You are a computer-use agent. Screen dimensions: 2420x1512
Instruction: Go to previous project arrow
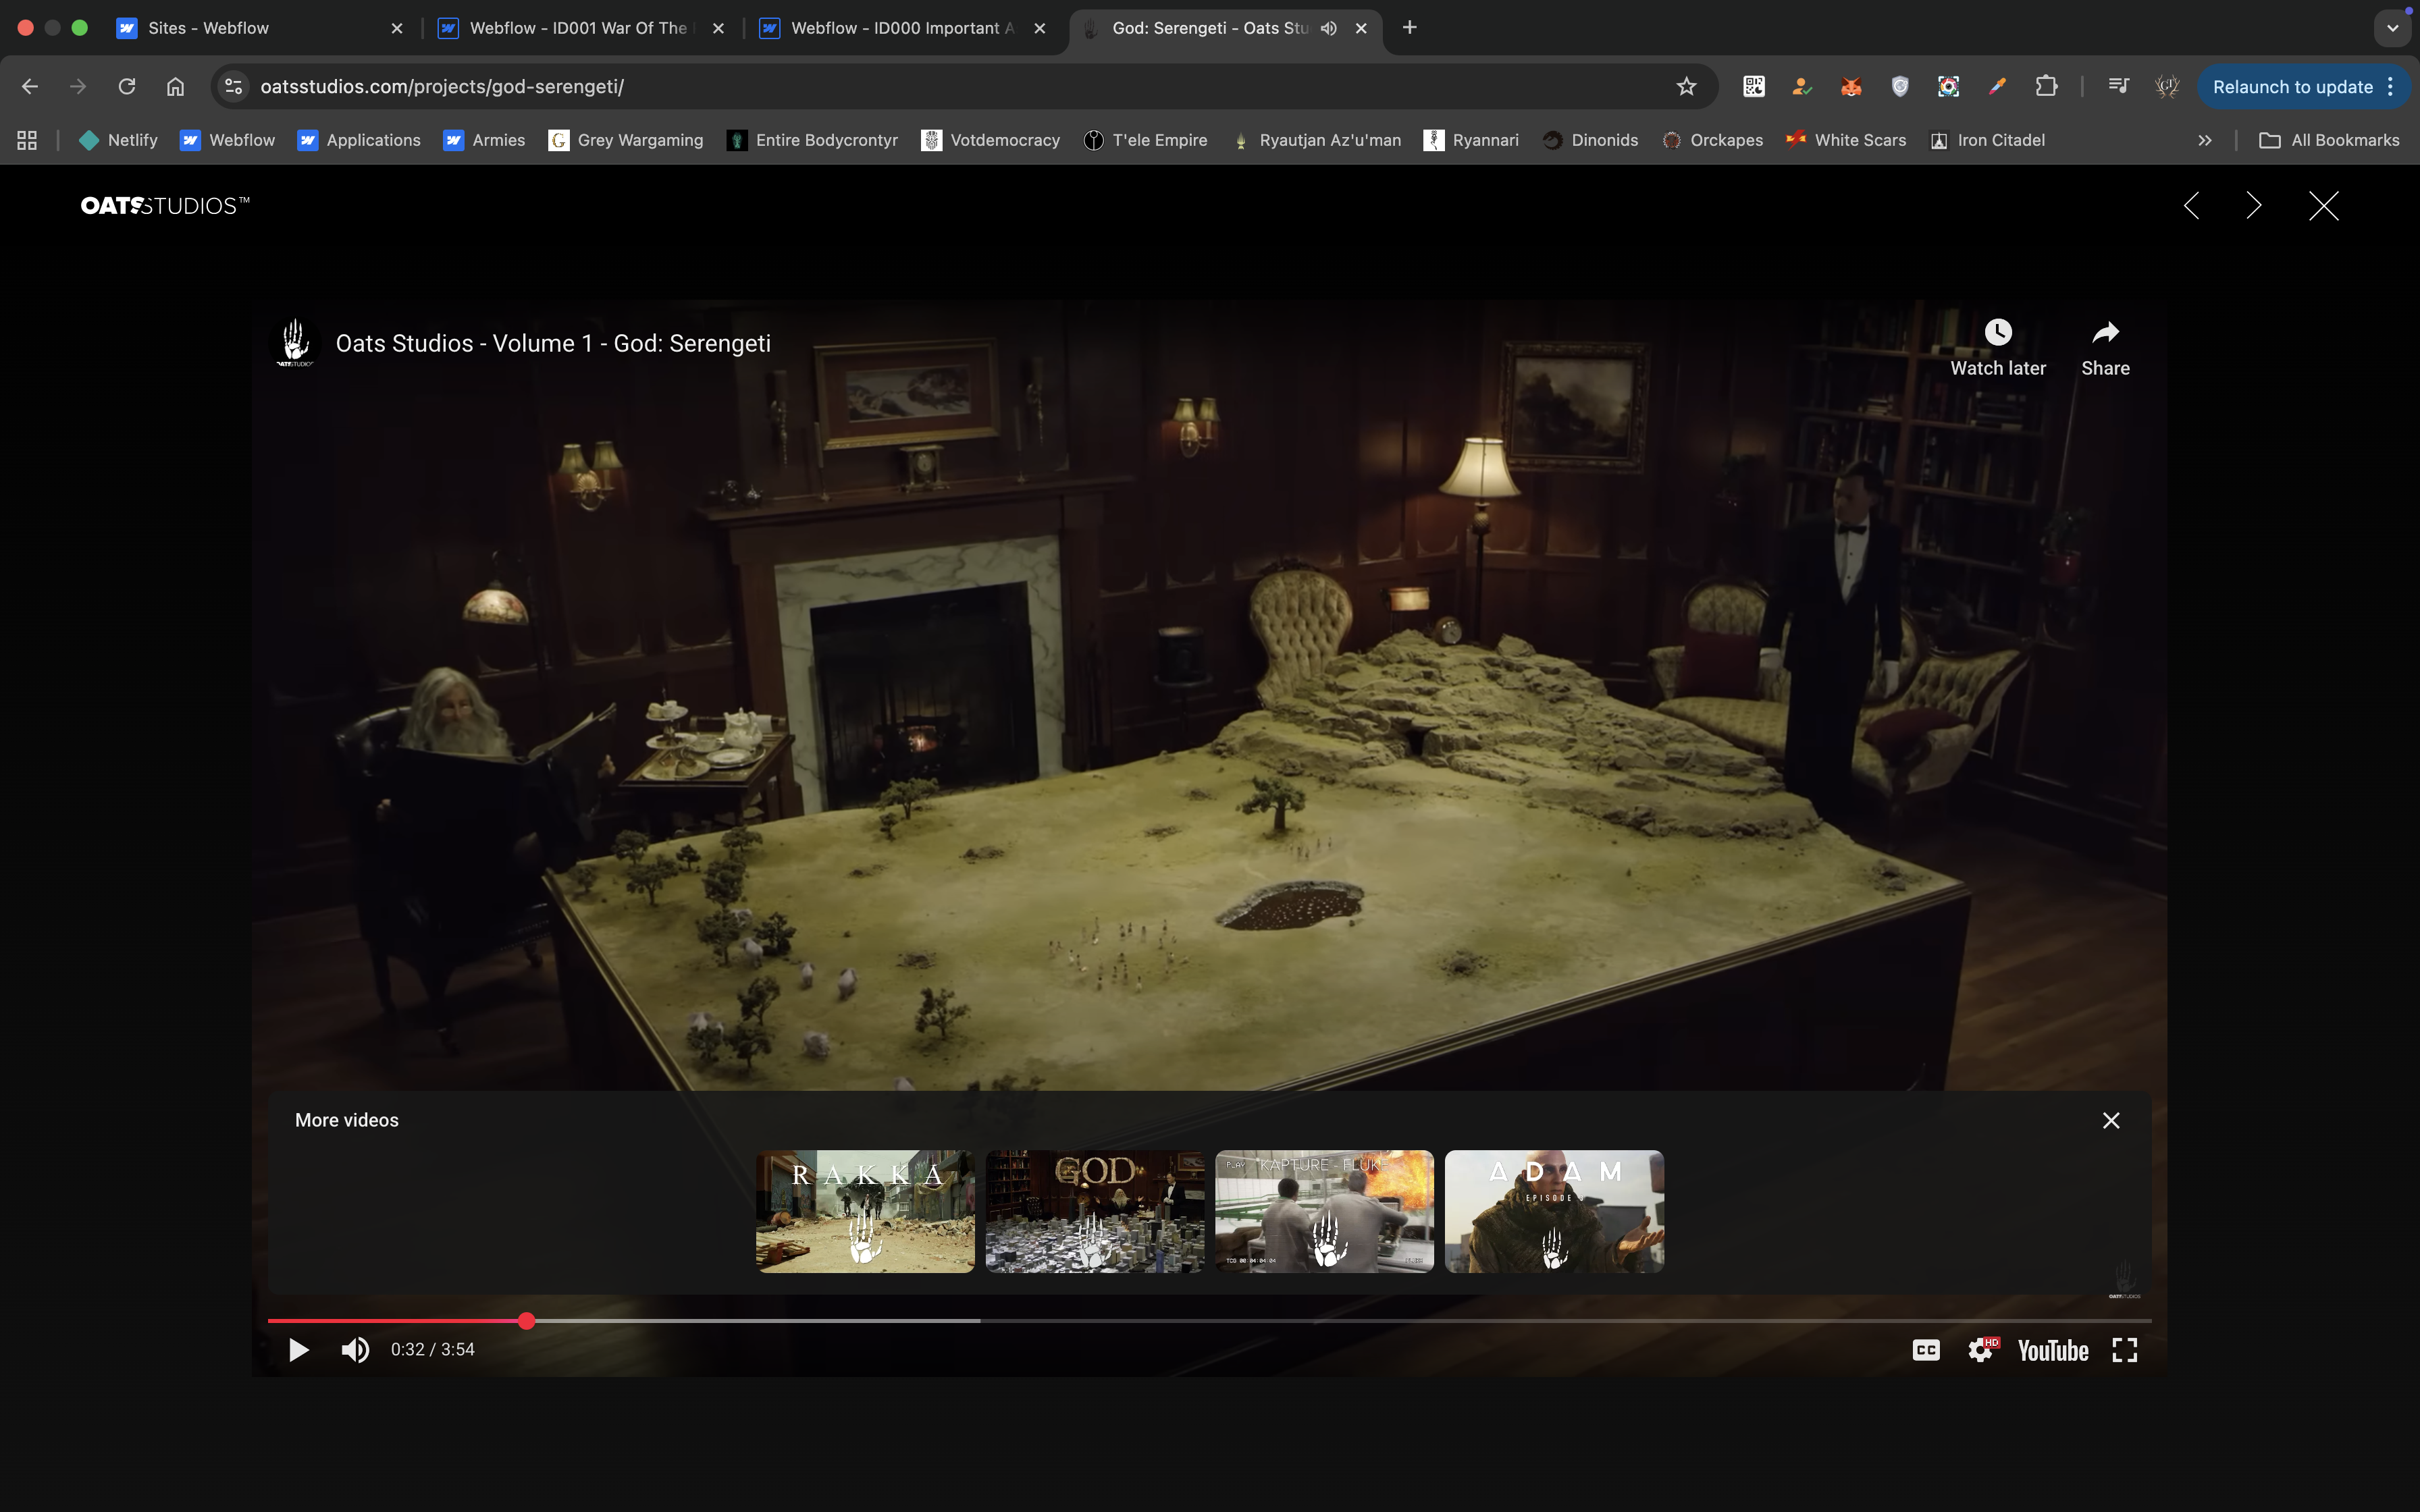(2191, 206)
